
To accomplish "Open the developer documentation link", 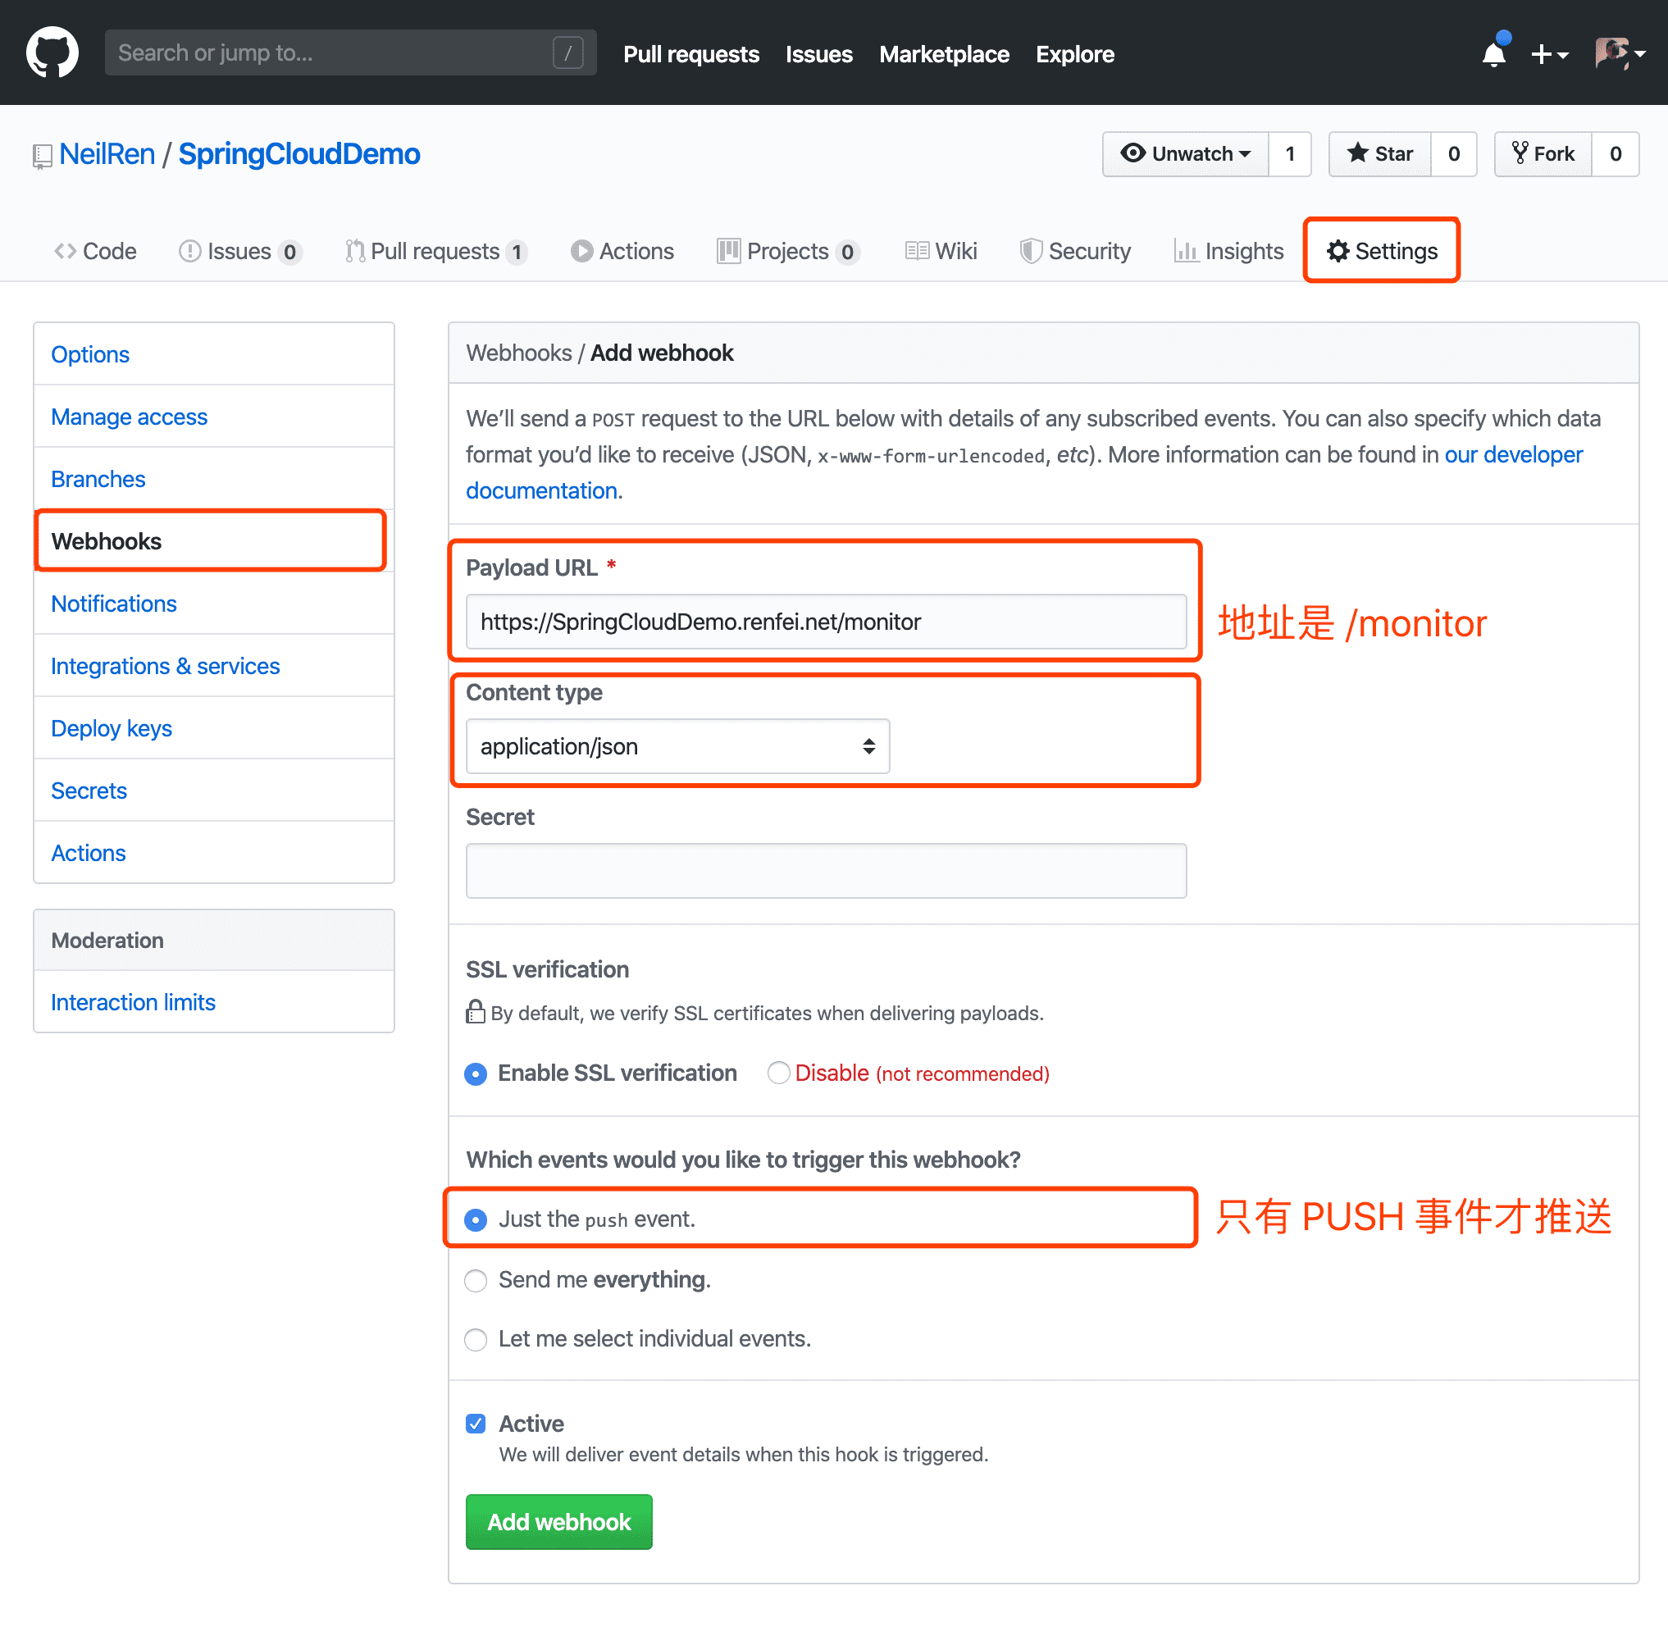I will click(x=1513, y=454).
